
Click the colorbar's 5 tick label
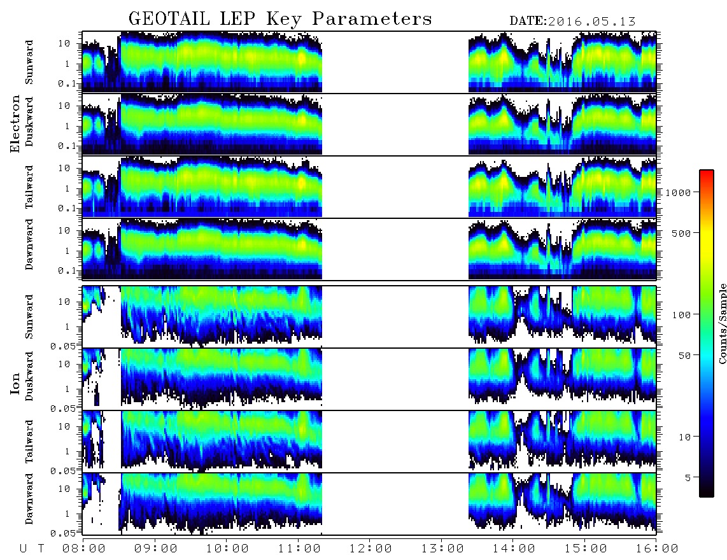tap(688, 479)
